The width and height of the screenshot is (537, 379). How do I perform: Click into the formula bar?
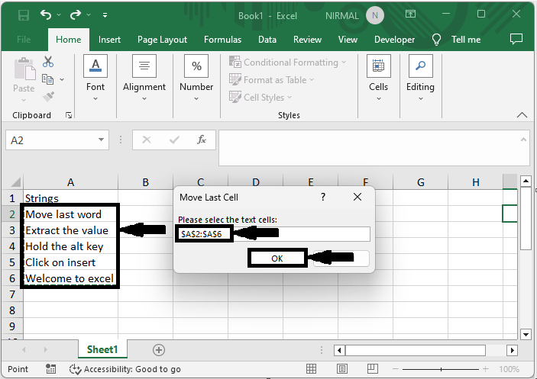pos(369,148)
